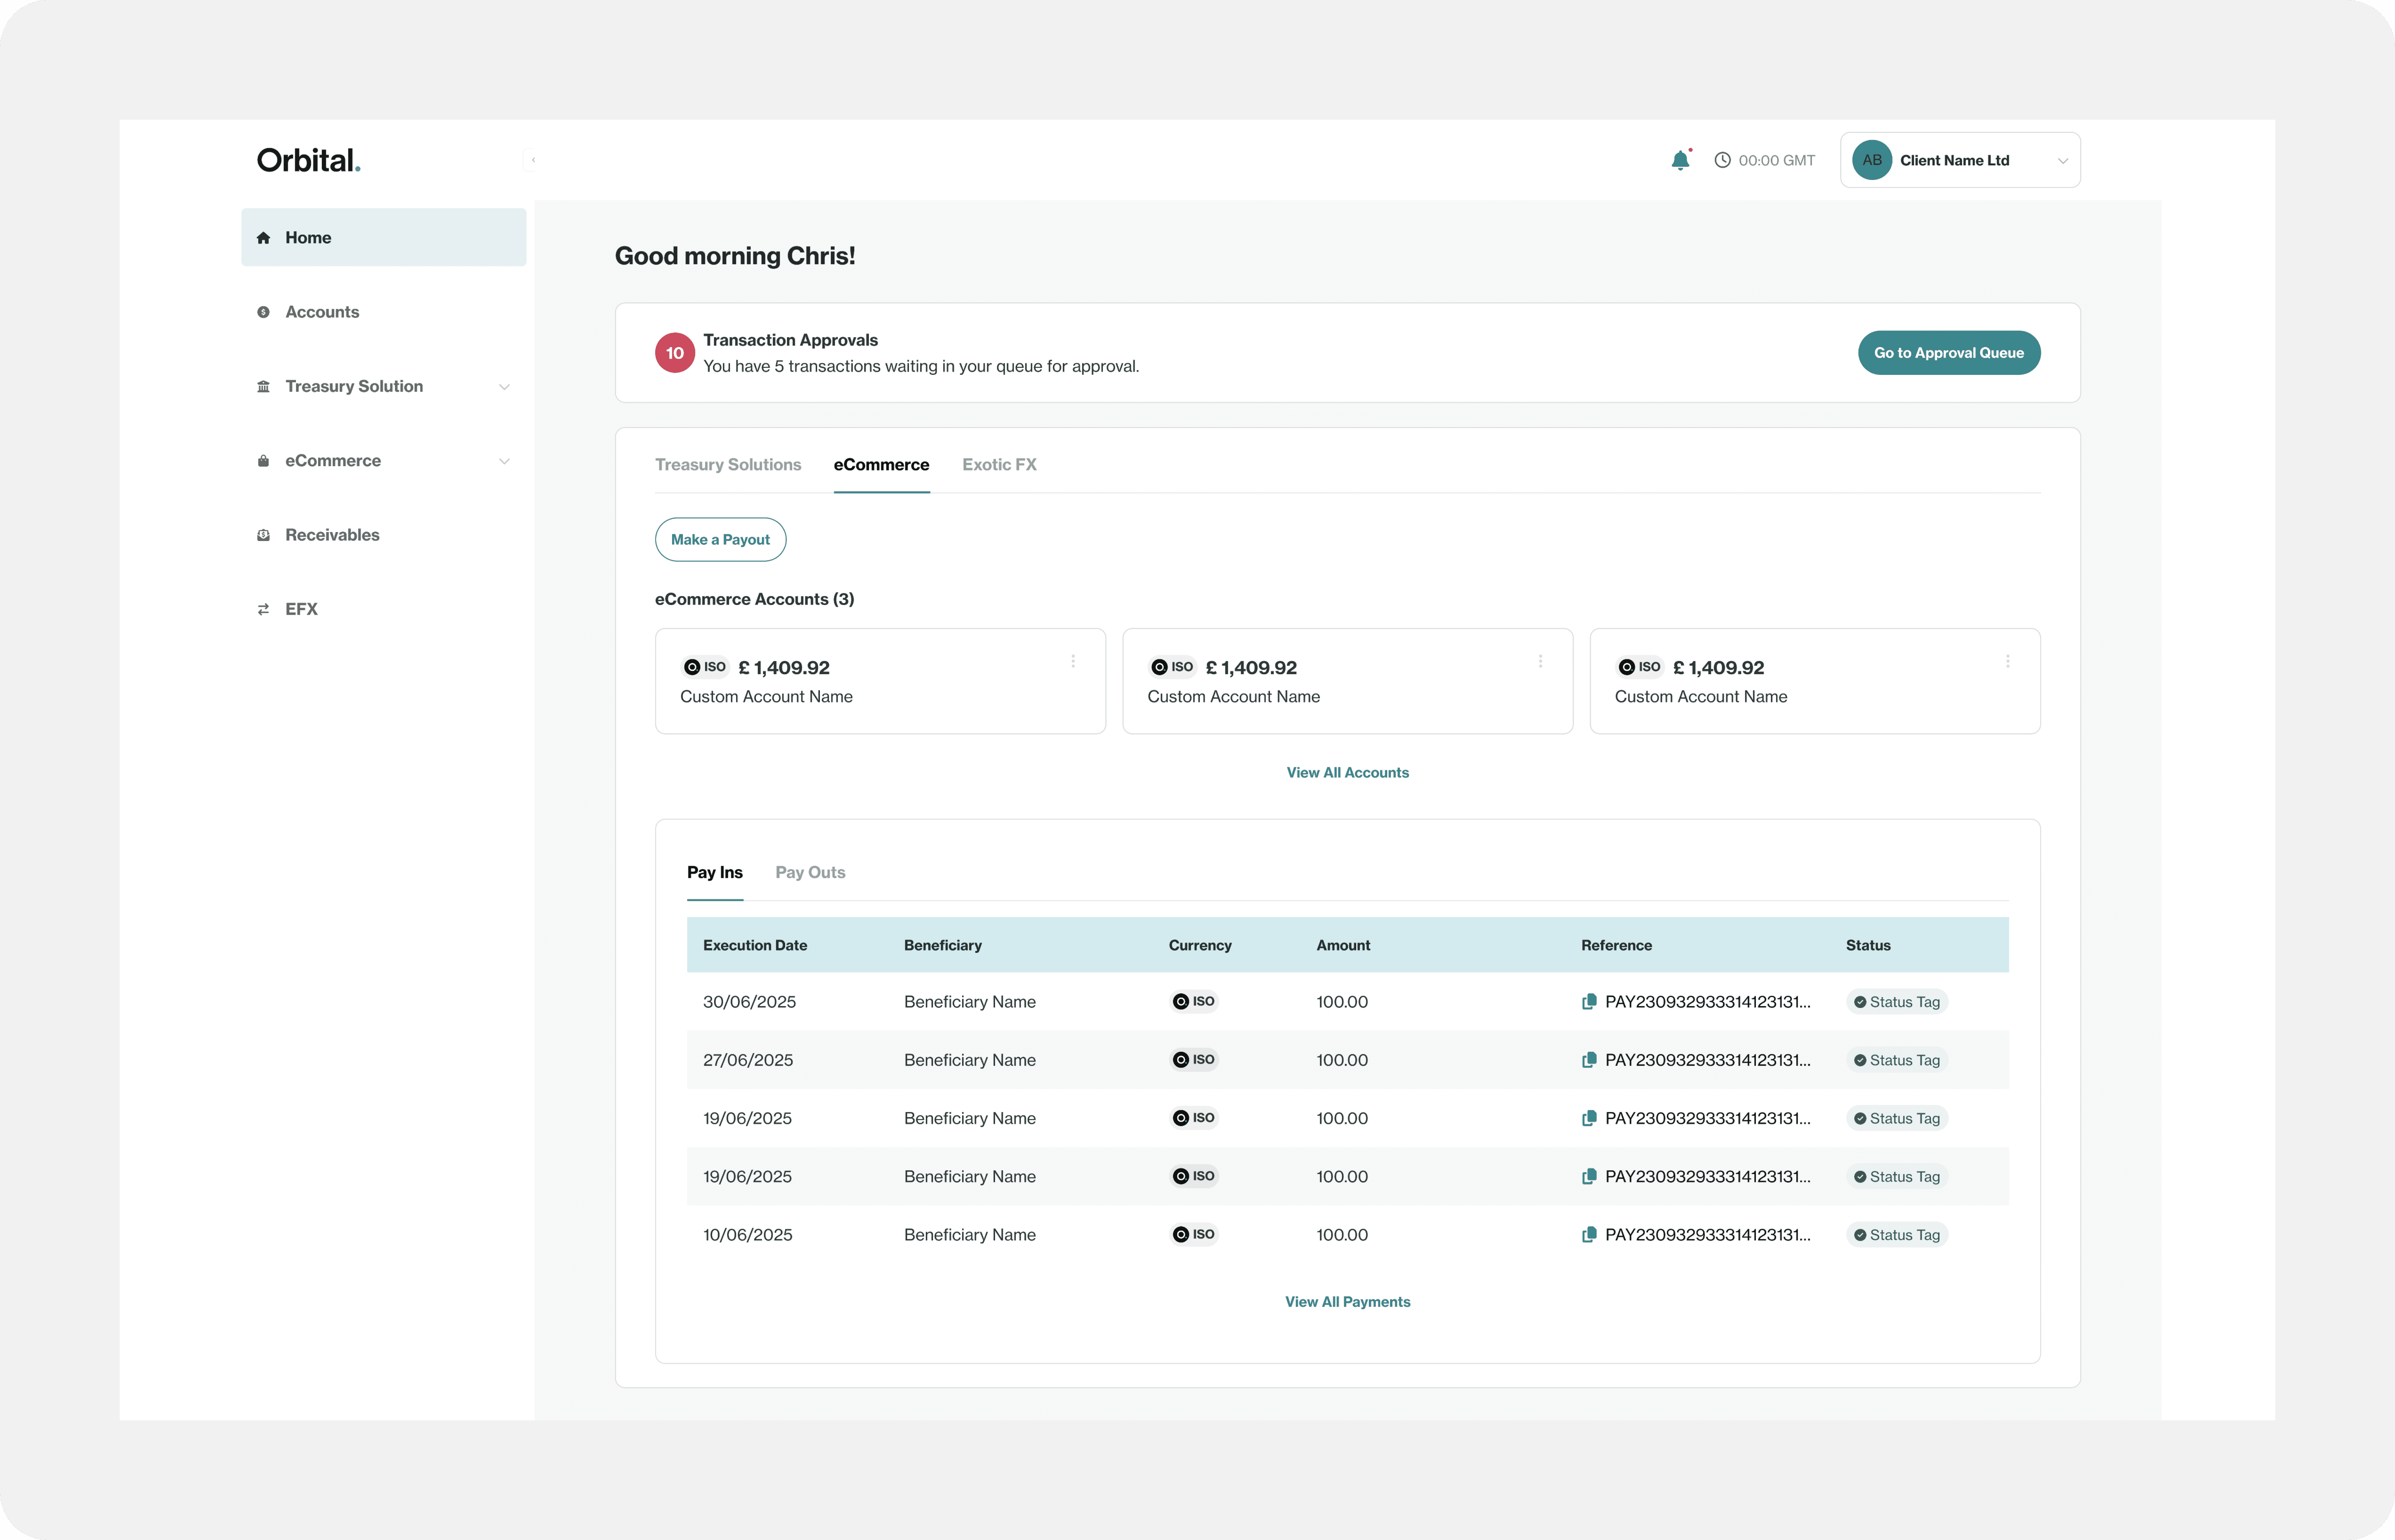Screen dimensions: 2395x1540
Task: Expand the Treasury Solution sidebar chevron
Action: [504, 387]
